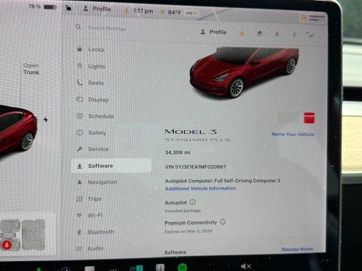Viewport: 362px width, 271px height.
Task: Tap the passenger airbag indicator
Action: [x=313, y=18]
